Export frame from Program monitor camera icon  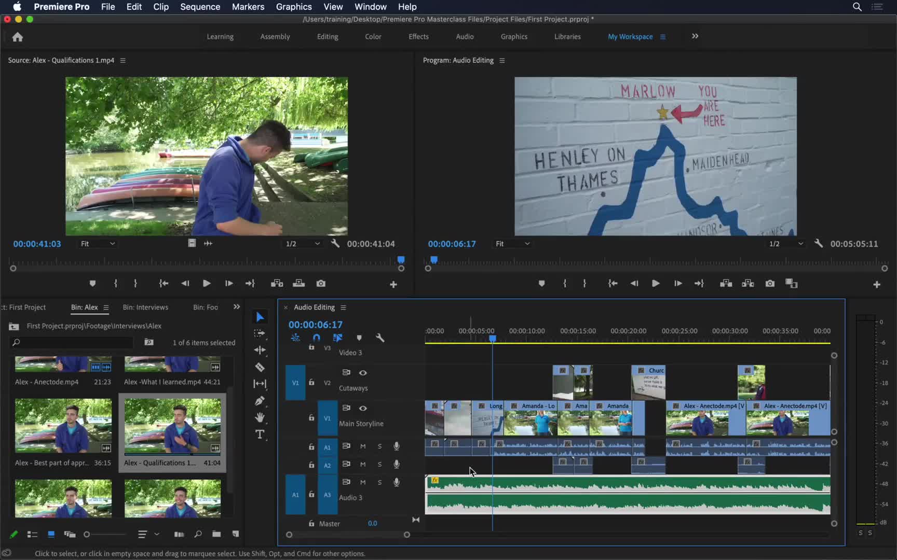(770, 284)
